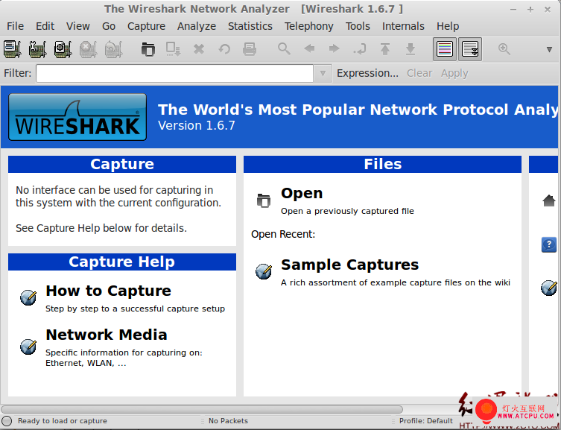Click the horizontal scrollbar at the bottom
This screenshot has height=430, width=561.
click(x=202, y=409)
